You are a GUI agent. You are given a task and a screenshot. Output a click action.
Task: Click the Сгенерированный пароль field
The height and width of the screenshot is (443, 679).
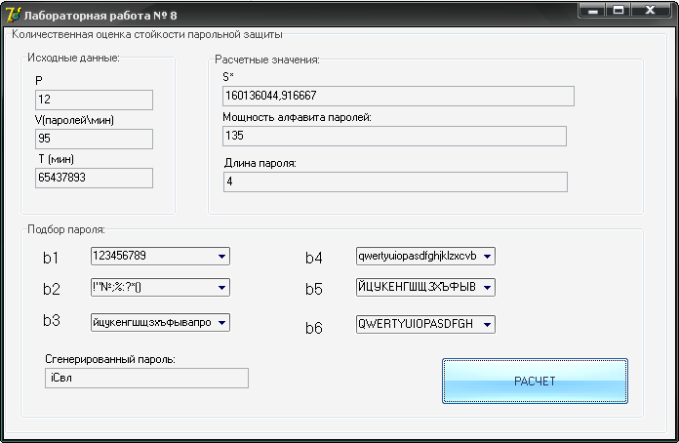point(146,378)
